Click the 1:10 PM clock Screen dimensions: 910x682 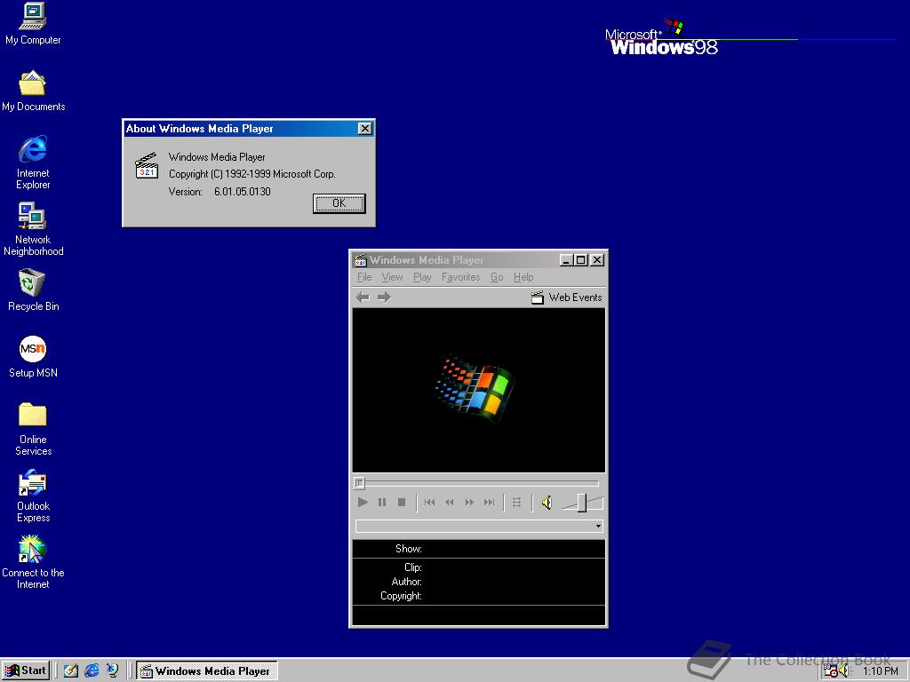pyautogui.click(x=881, y=671)
